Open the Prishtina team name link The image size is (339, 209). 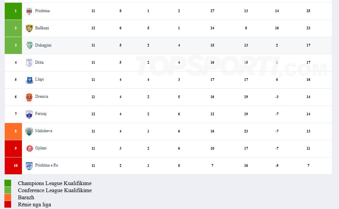click(43, 11)
